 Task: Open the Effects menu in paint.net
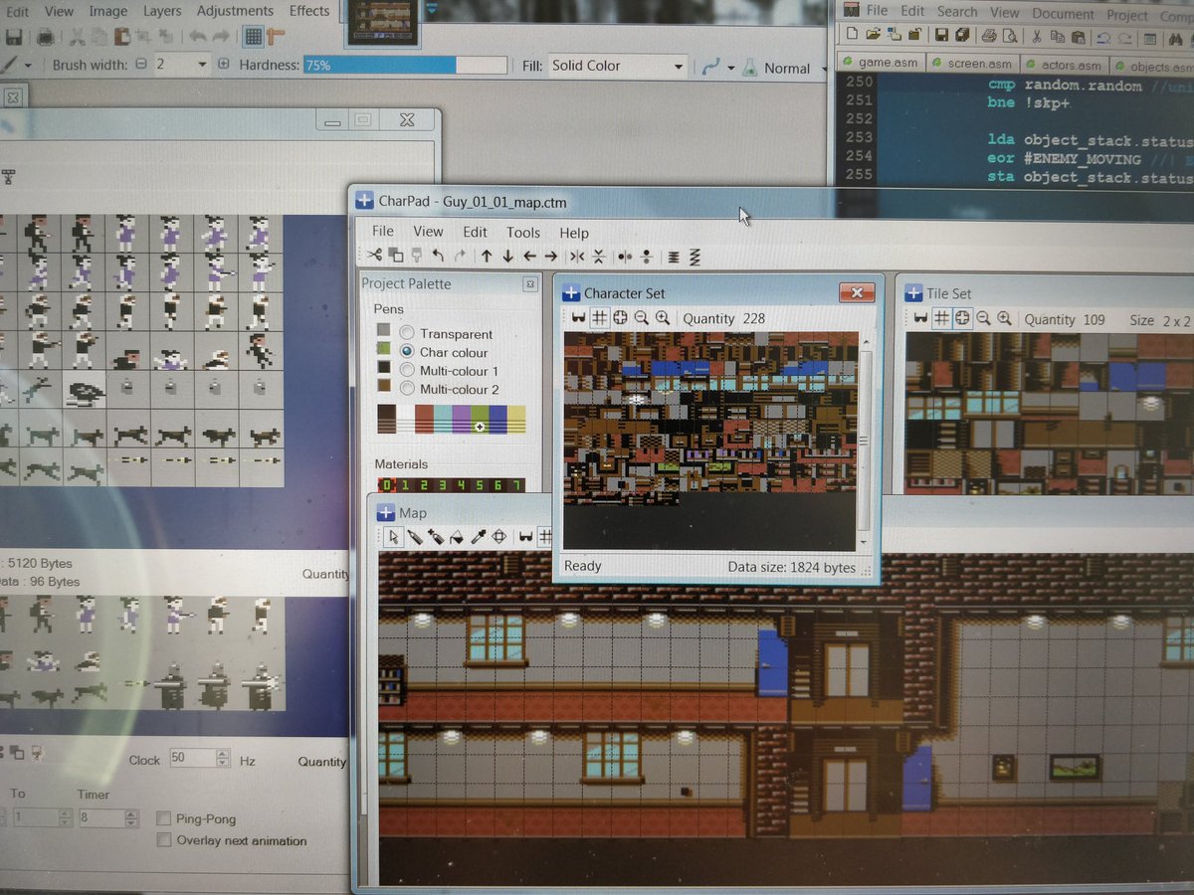pyautogui.click(x=309, y=11)
